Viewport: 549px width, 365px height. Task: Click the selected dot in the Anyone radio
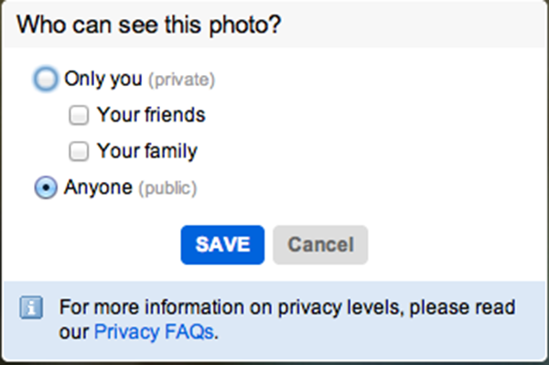(x=46, y=188)
